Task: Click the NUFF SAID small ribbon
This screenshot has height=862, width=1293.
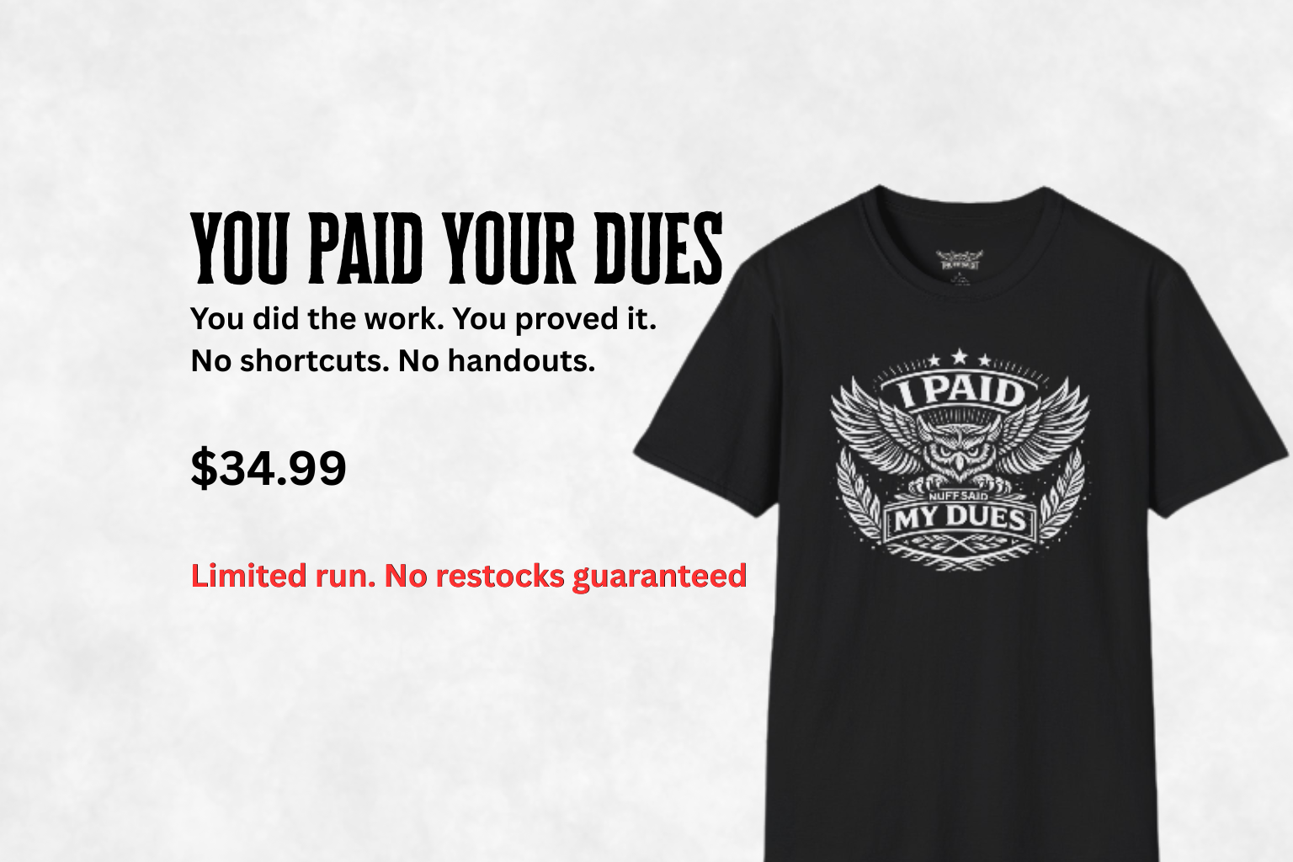Action: (958, 495)
